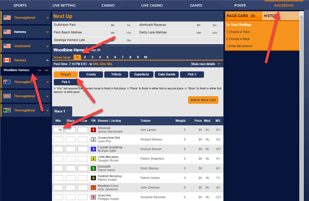Image resolution: width=309 pixels, height=201 pixels.
Task: Open the Racebook section
Action: pyautogui.click(x=284, y=5)
